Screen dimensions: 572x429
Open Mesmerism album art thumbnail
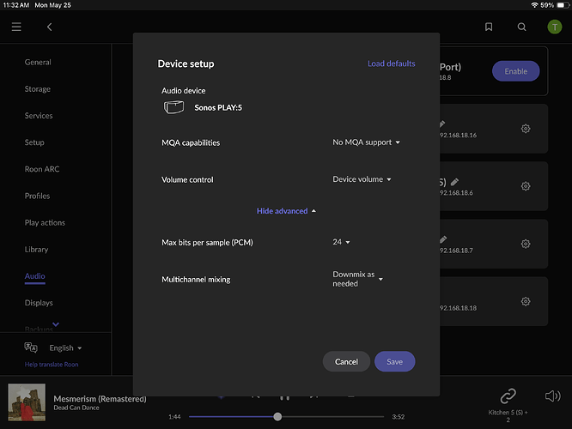pyautogui.click(x=27, y=402)
